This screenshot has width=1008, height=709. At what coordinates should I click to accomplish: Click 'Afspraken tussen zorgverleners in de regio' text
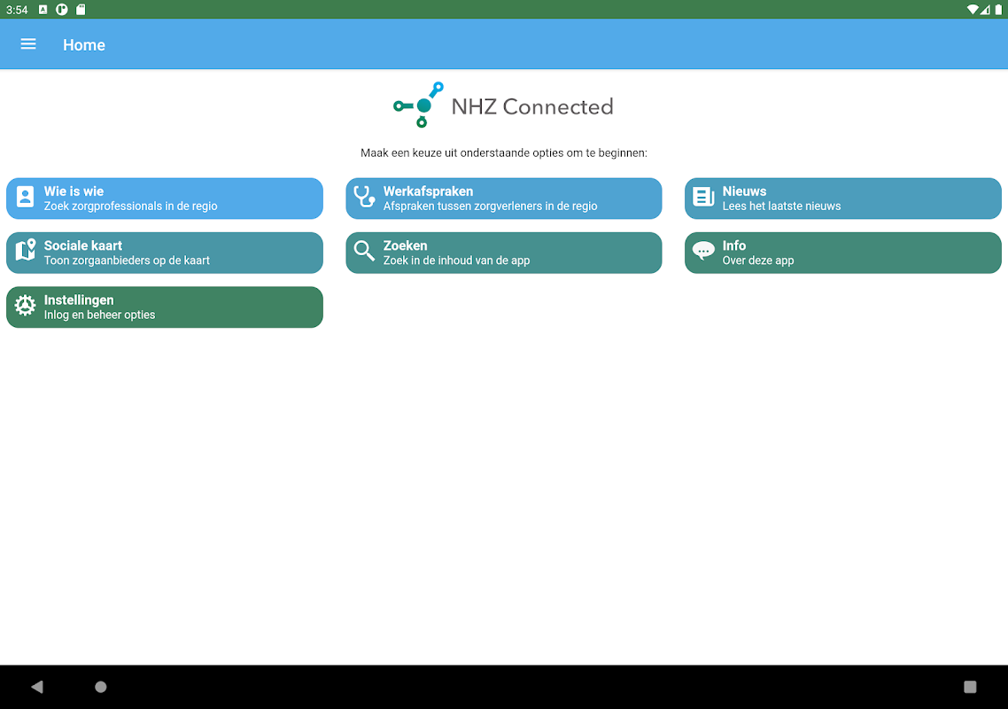coord(491,206)
